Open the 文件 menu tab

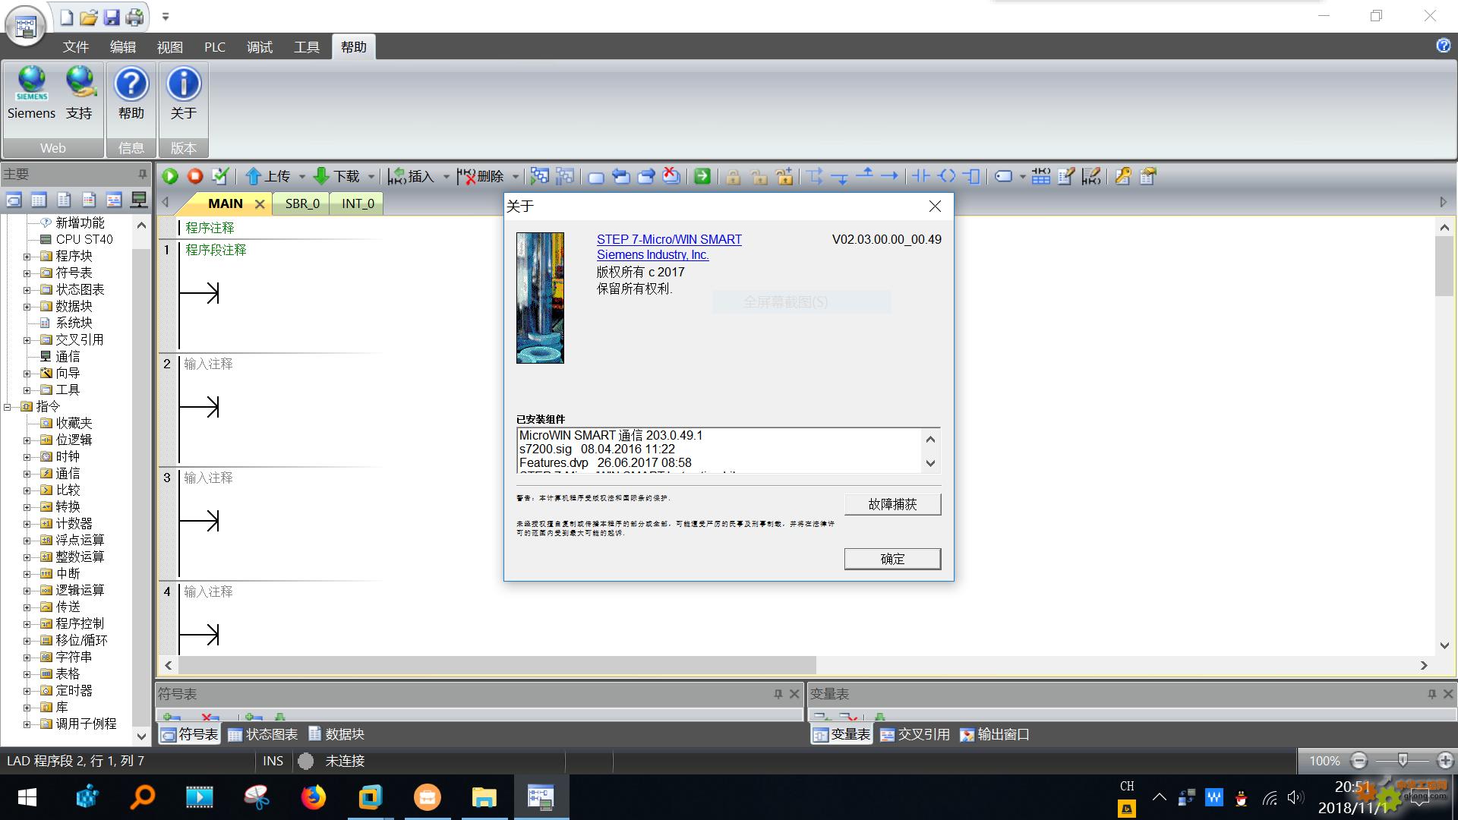coord(75,47)
